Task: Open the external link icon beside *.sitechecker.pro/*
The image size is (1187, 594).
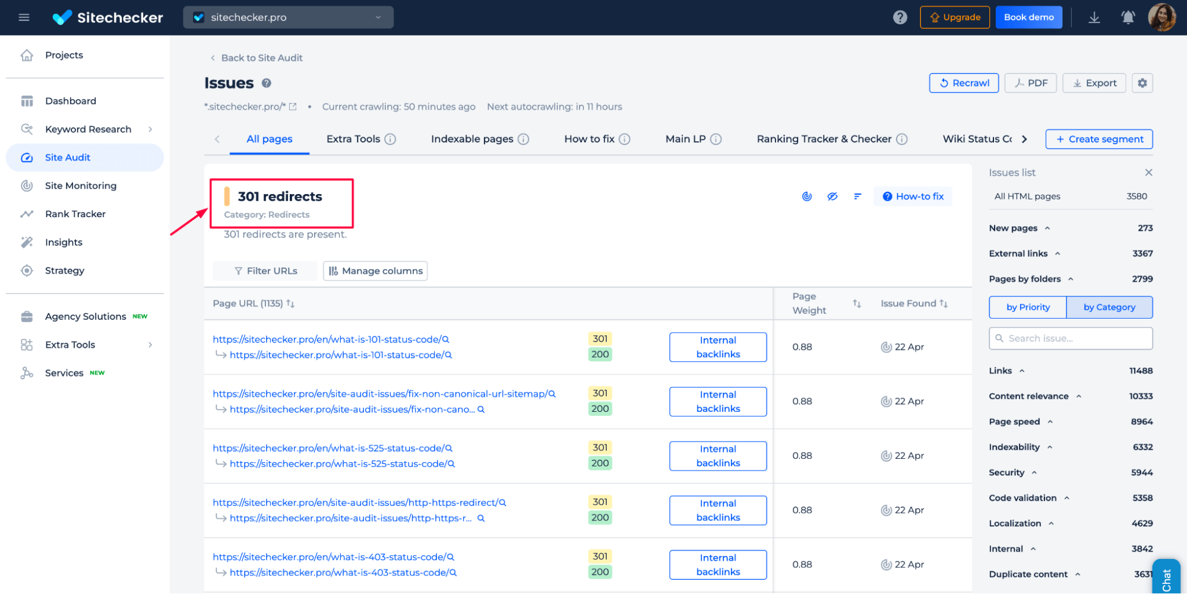Action: 293,107
